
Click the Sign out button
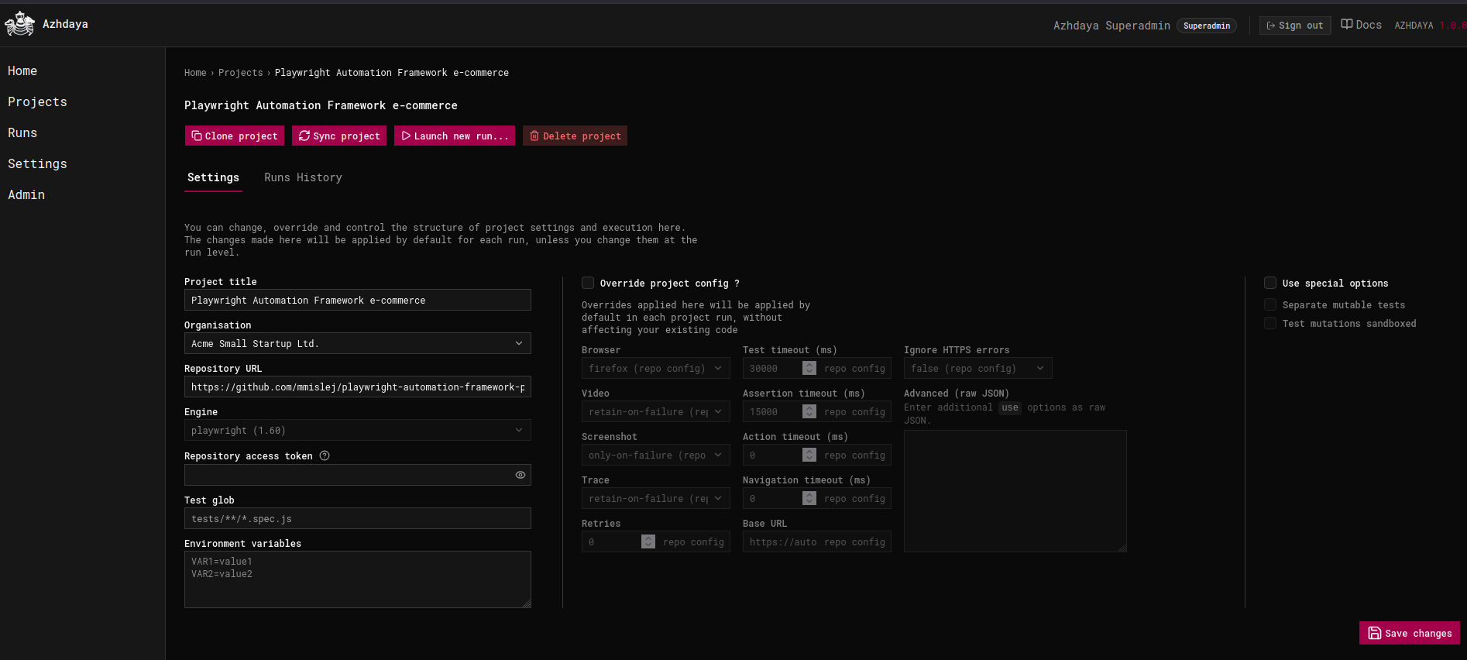(1295, 26)
